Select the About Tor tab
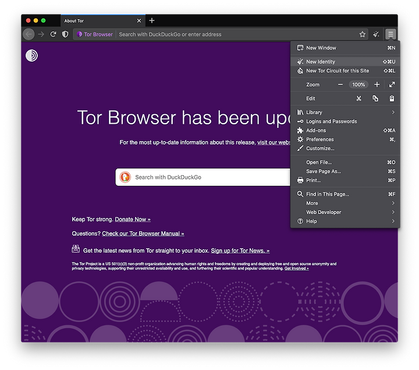The image size is (419, 370). pyautogui.click(x=103, y=20)
